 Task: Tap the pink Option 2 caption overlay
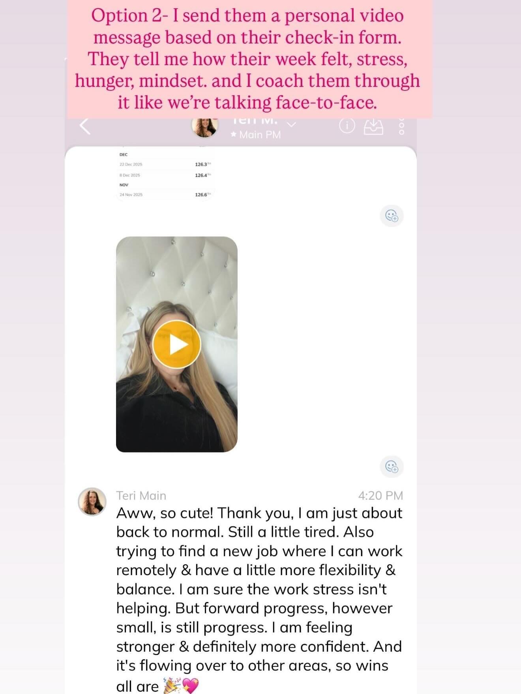(249, 59)
